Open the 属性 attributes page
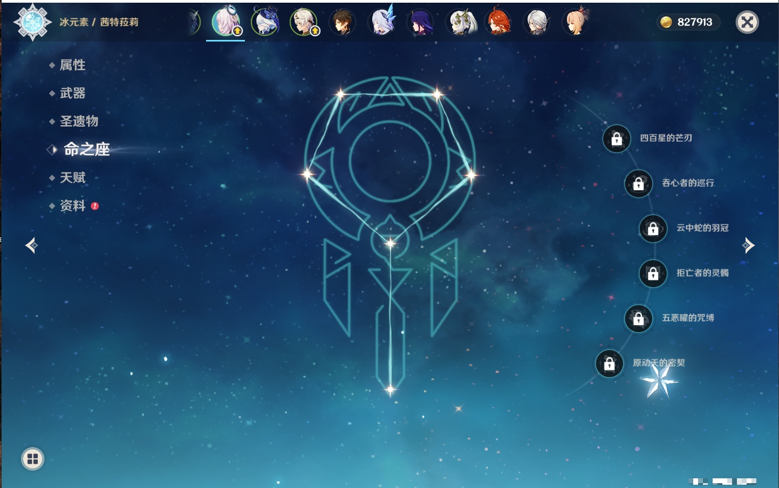Image resolution: width=779 pixels, height=488 pixels. [72, 65]
